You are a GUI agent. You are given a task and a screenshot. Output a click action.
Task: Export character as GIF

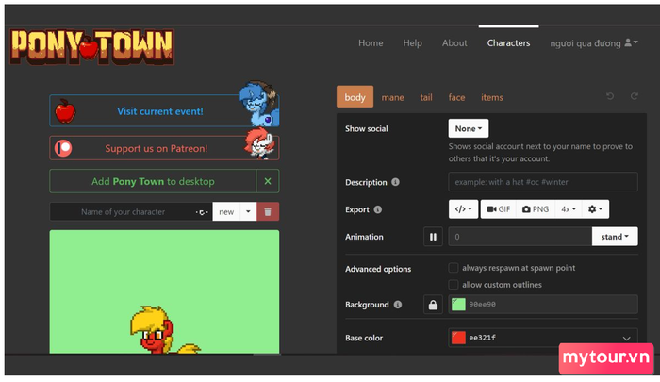[499, 209]
